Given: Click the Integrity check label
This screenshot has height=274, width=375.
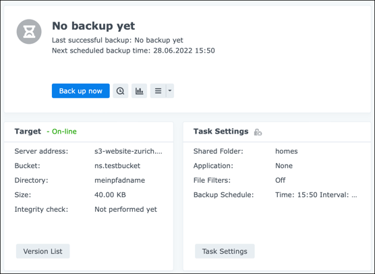Looking at the screenshot, I should point(41,209).
